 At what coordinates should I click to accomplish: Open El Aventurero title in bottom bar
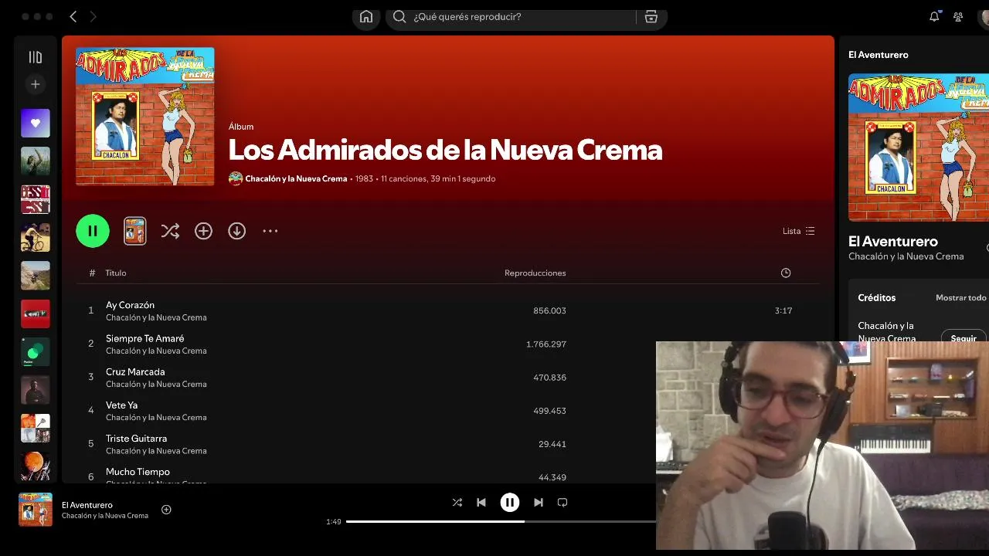pos(87,505)
